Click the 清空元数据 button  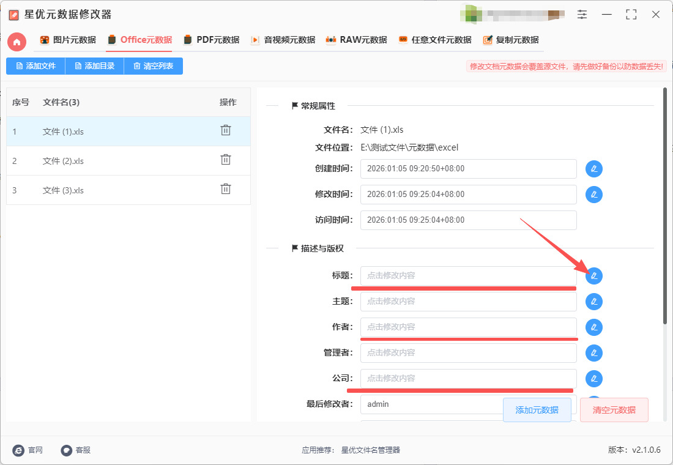tap(614, 410)
